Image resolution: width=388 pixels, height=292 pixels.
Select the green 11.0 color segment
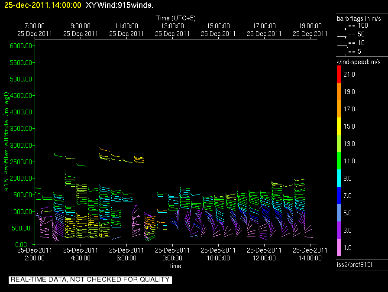(x=339, y=161)
